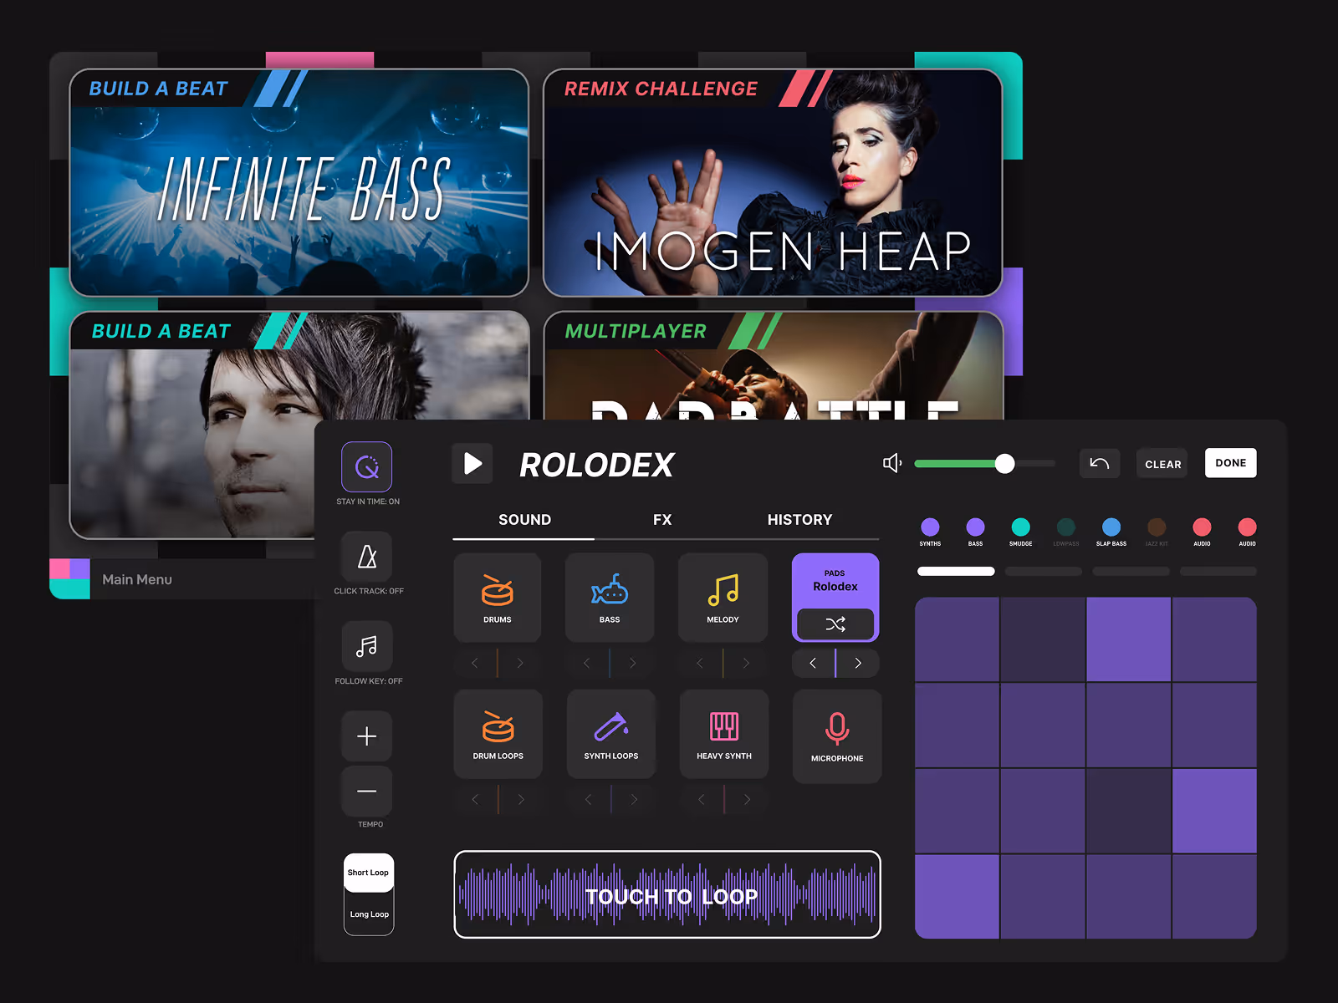The image size is (1338, 1003).
Task: Go to next Melody sound
Action: pyautogui.click(x=746, y=663)
